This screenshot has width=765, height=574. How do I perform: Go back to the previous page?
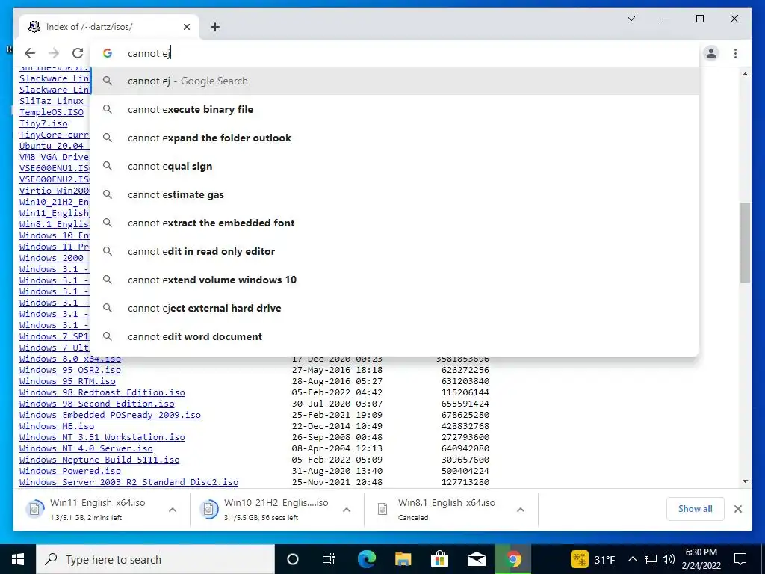(x=30, y=53)
